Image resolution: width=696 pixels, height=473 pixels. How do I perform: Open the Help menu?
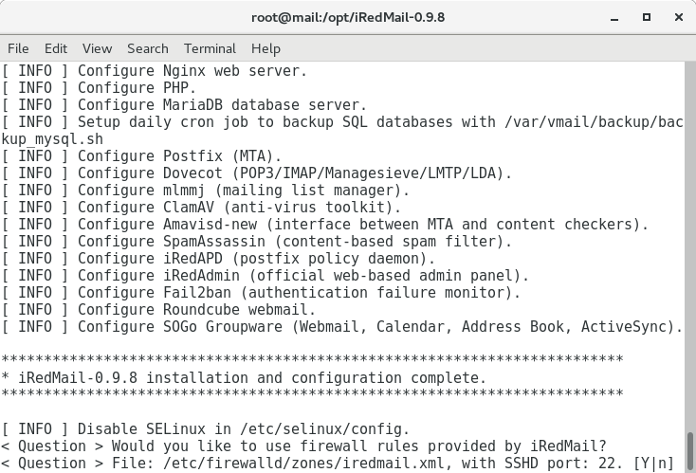pyautogui.click(x=266, y=48)
